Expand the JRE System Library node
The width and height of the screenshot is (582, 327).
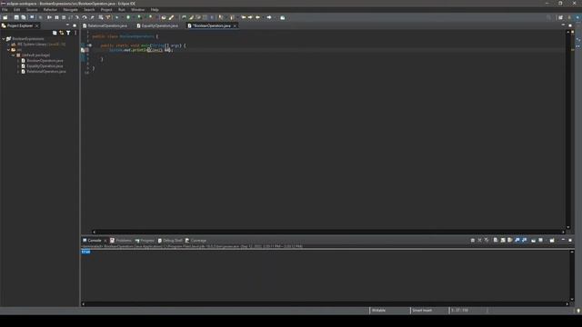8,45
